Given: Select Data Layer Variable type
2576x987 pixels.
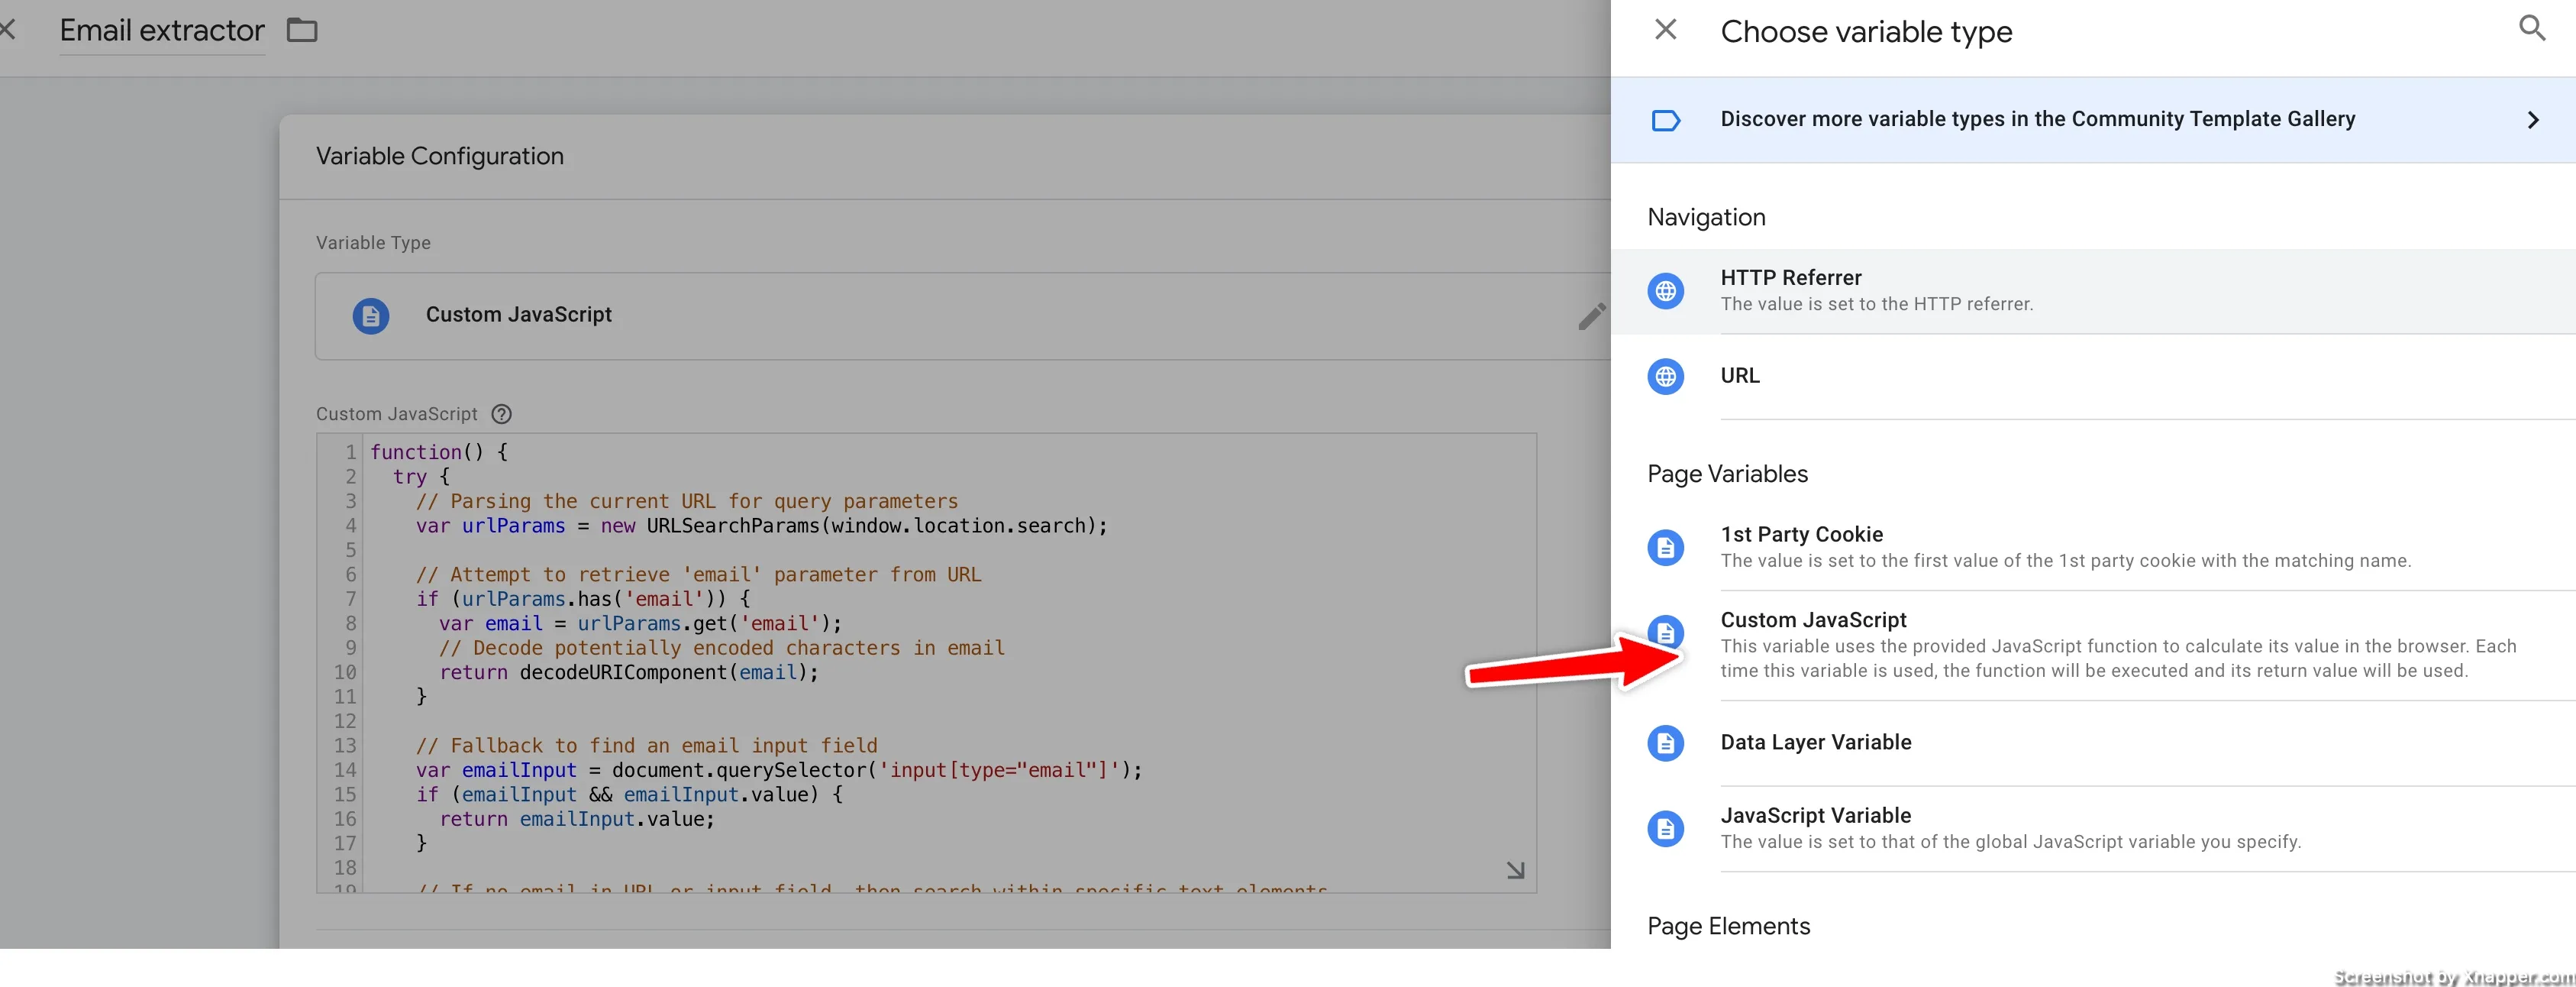Looking at the screenshot, I should (2093, 743).
